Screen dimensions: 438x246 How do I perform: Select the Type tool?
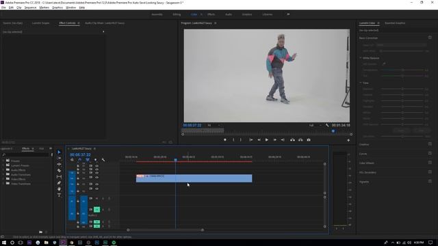click(59, 195)
